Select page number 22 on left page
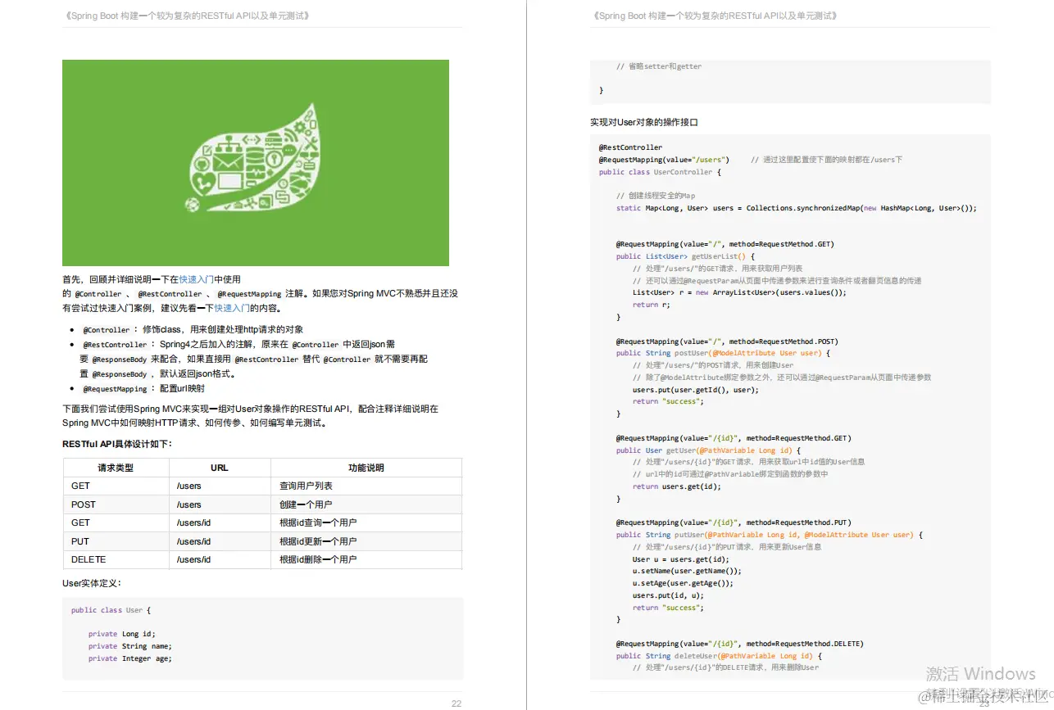 point(457,703)
